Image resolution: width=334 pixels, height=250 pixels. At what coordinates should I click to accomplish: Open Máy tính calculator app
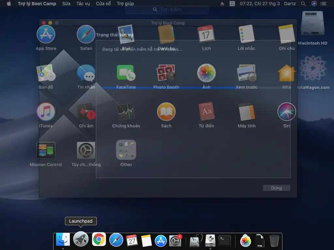click(247, 112)
